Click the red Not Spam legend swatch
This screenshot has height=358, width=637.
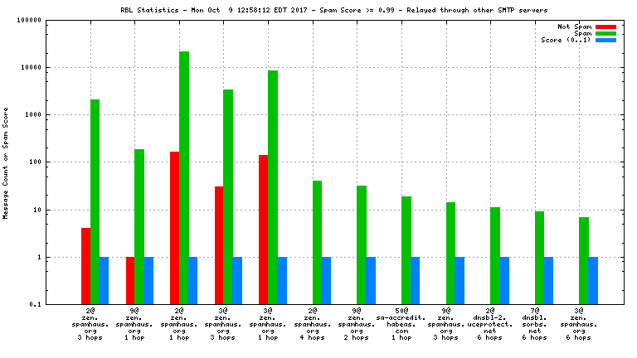pos(605,27)
